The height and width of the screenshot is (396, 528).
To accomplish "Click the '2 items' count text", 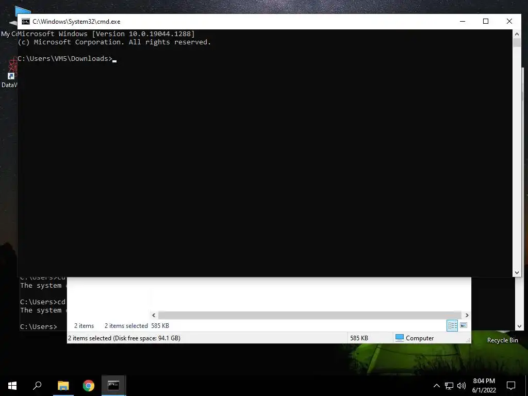I will pyautogui.click(x=84, y=326).
